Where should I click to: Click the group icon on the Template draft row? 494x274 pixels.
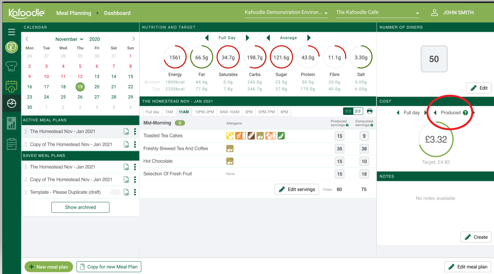[115, 192]
